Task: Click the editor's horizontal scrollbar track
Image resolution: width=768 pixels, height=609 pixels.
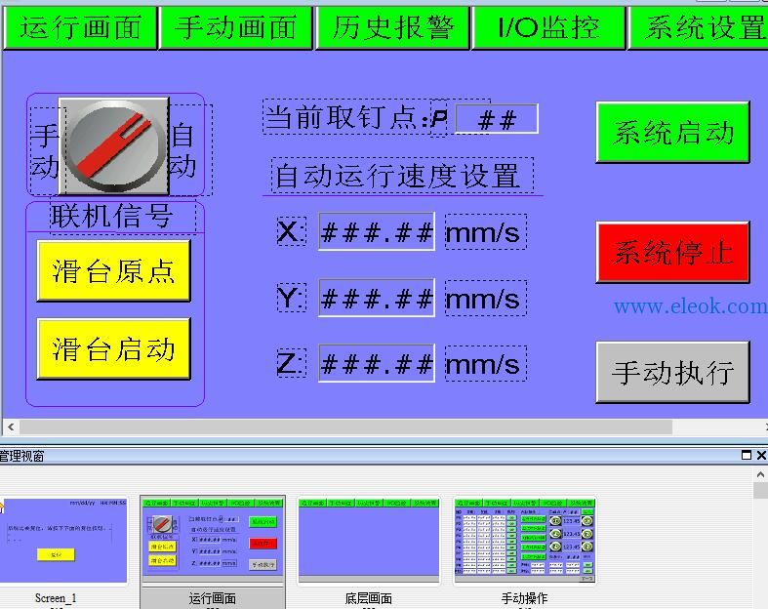Action: click(x=345, y=426)
